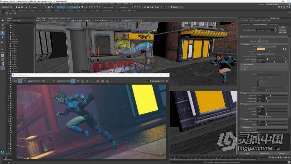Select the defaultLightSet node tab

[274, 24]
